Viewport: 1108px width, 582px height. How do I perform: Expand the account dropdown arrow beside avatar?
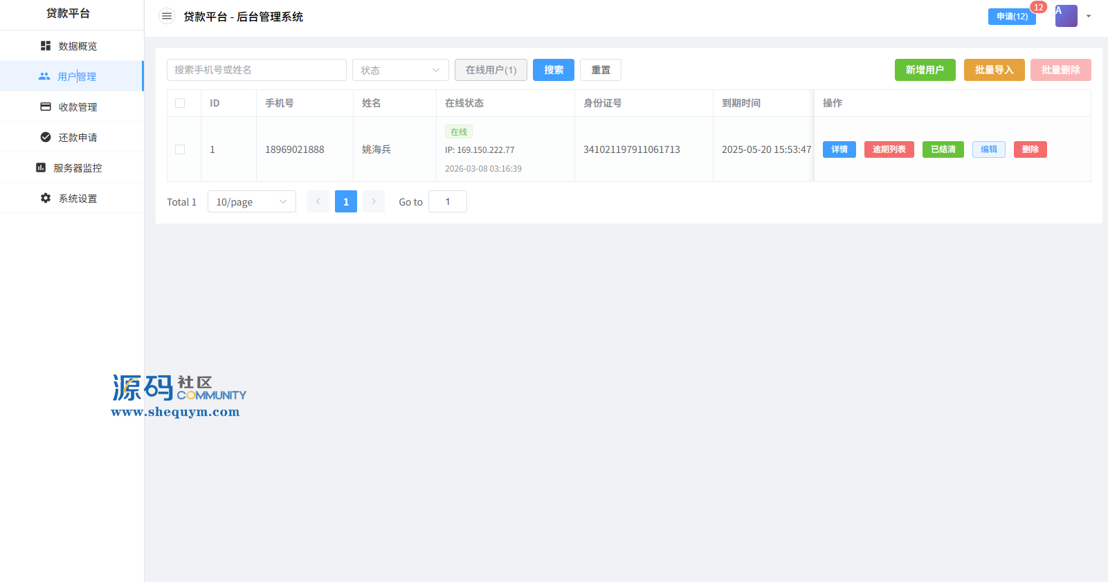[1089, 17]
